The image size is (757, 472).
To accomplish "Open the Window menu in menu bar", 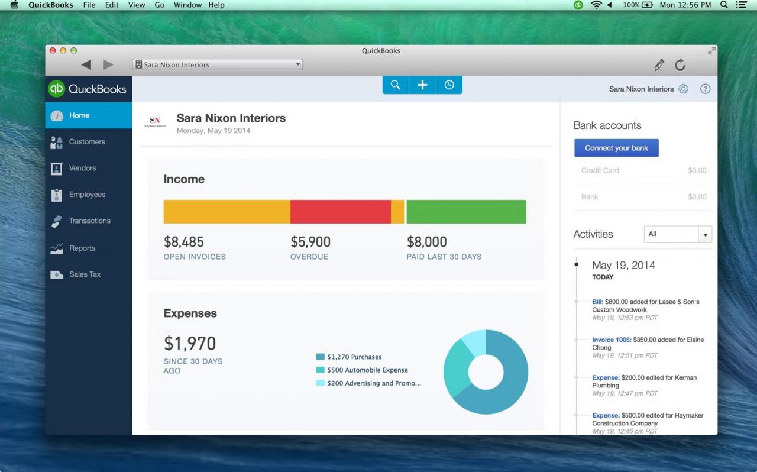I will pyautogui.click(x=187, y=5).
